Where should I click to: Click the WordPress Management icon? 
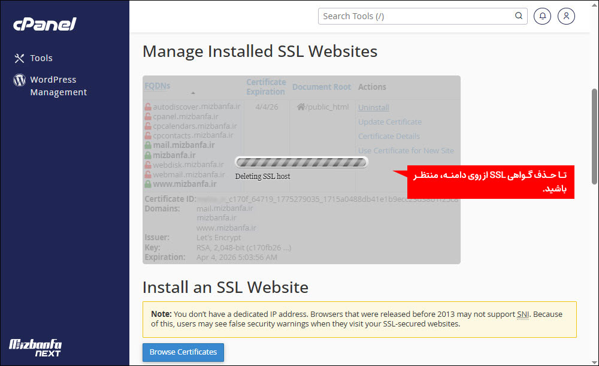19,79
